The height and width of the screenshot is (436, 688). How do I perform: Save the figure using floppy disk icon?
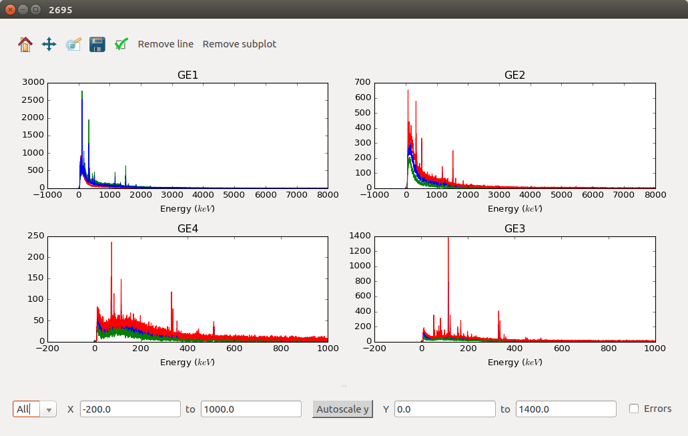coord(97,45)
